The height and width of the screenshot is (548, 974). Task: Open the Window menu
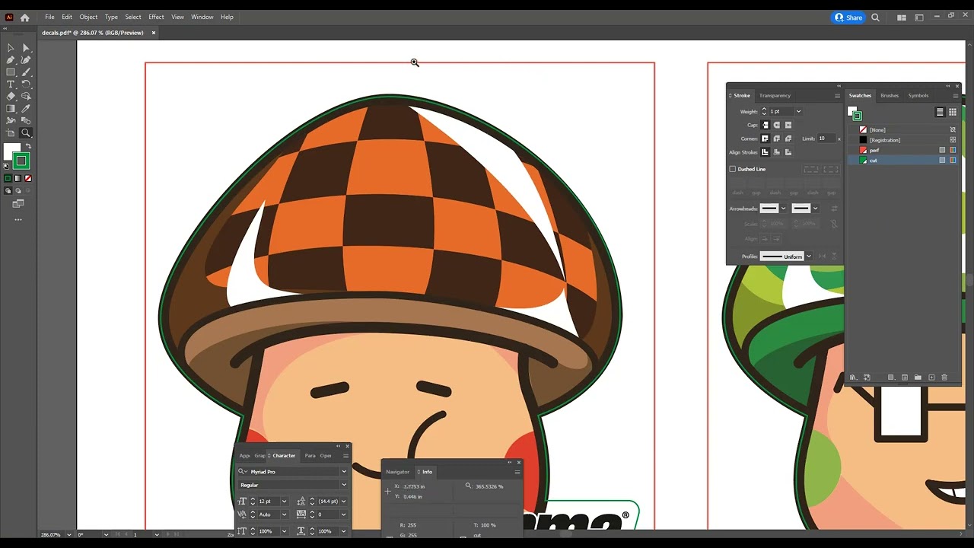[x=202, y=17]
